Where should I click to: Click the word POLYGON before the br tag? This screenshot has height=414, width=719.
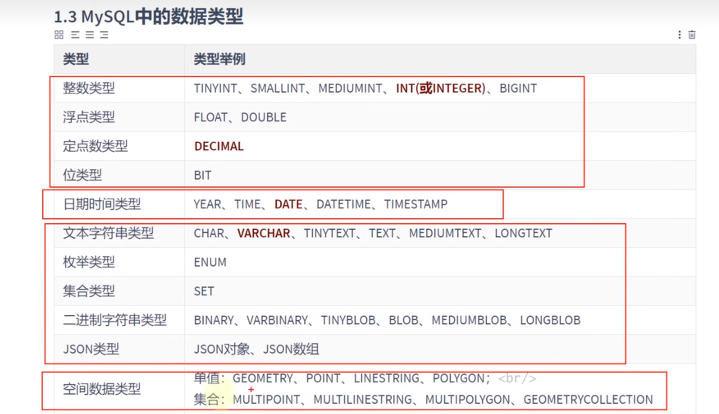[x=459, y=378]
